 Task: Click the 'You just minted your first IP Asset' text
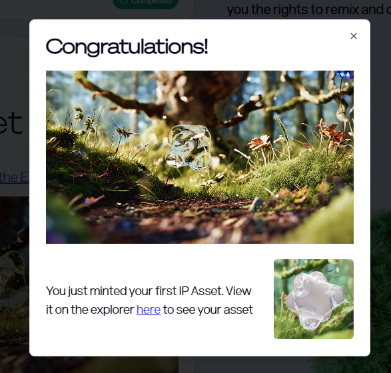pos(135,291)
